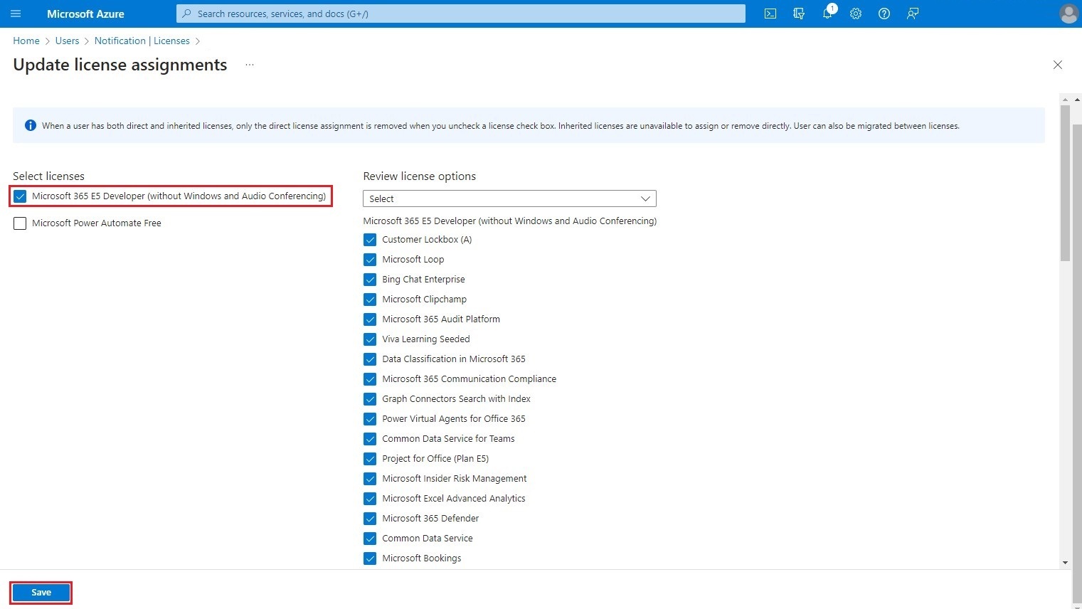Screen dimensions: 1082x609
Task: View notifications from the bell icon
Action: [827, 14]
